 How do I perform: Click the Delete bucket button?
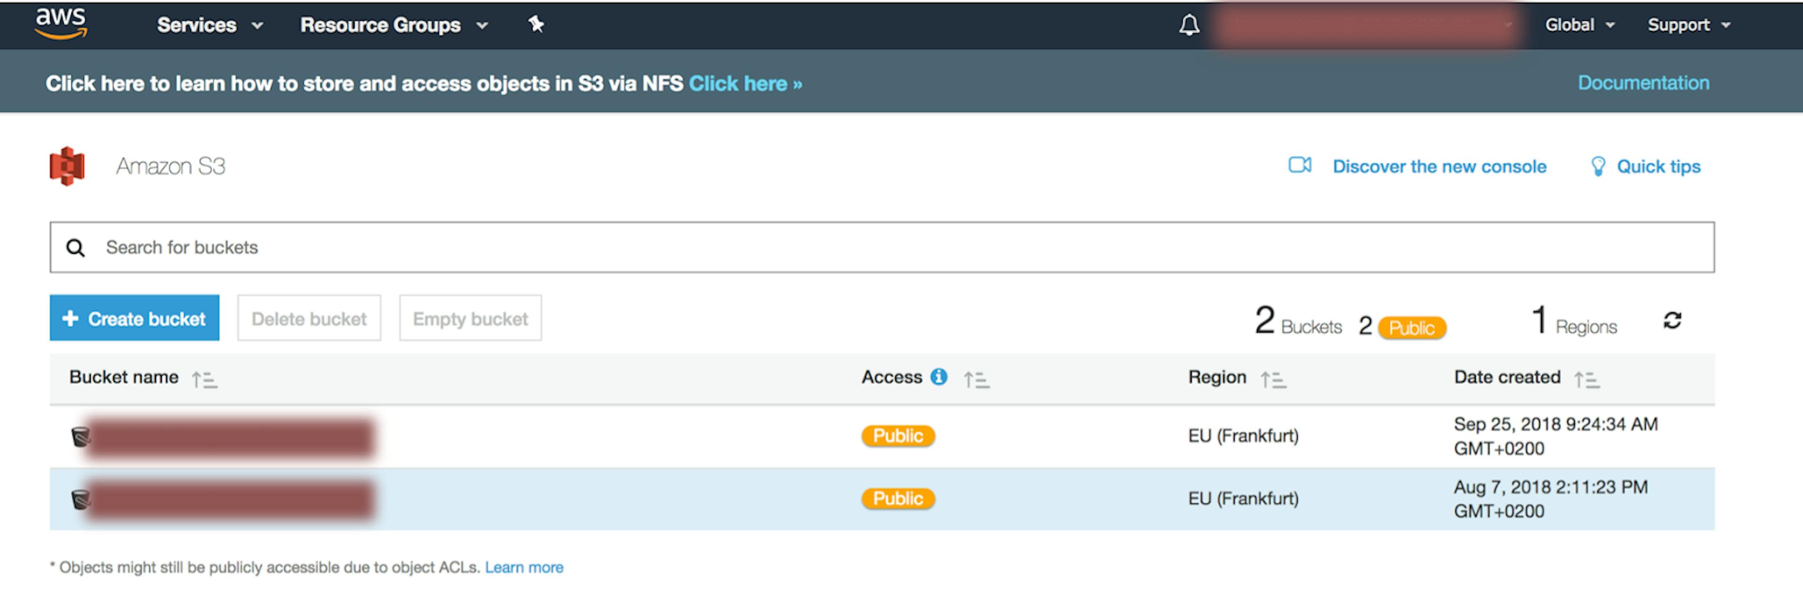click(309, 318)
